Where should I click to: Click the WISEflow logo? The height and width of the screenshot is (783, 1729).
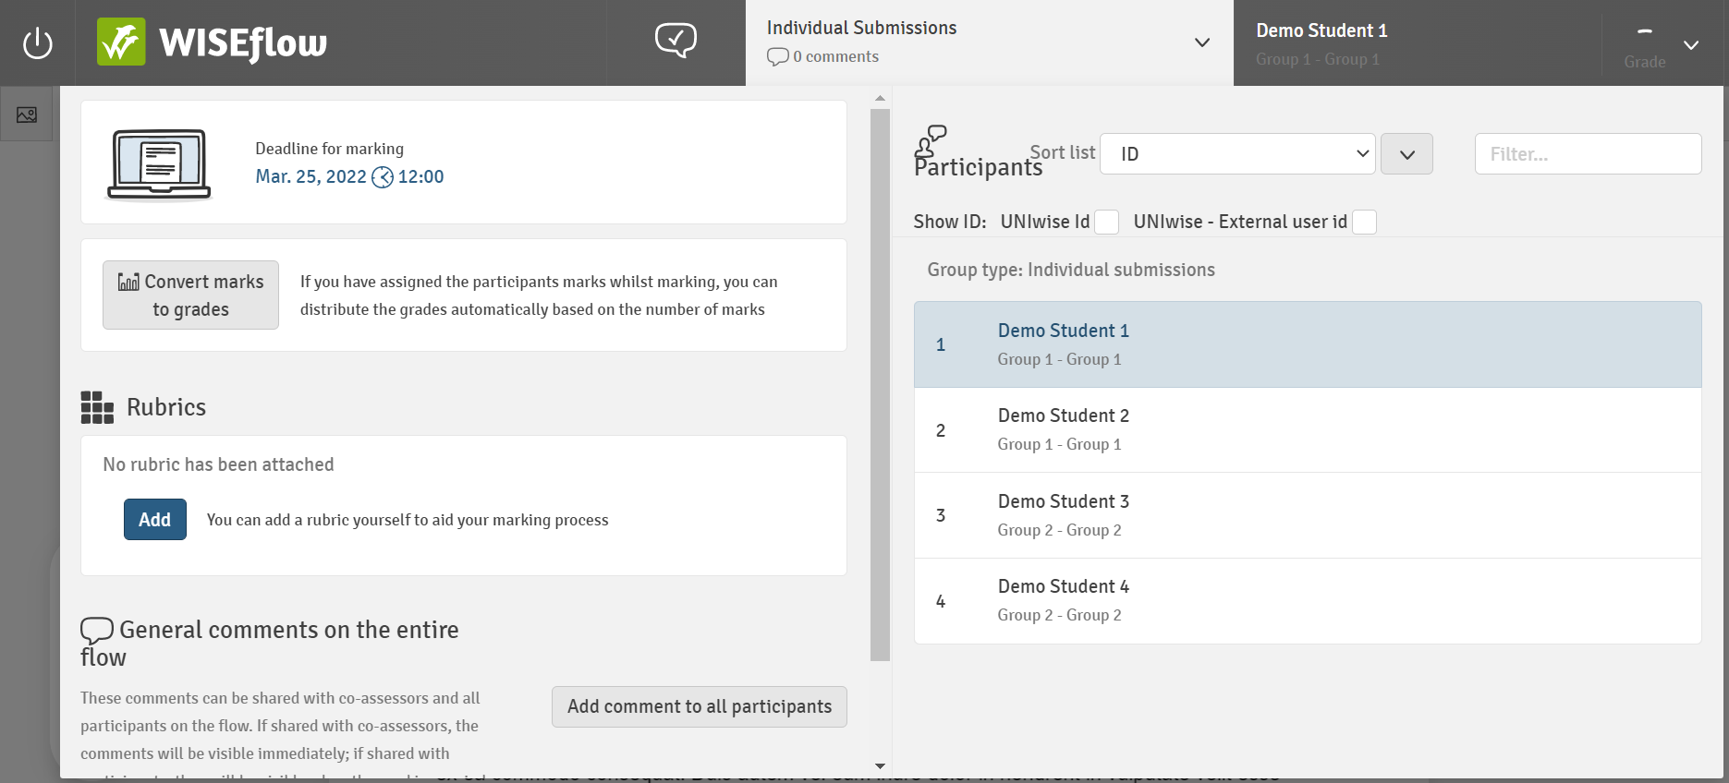212,42
